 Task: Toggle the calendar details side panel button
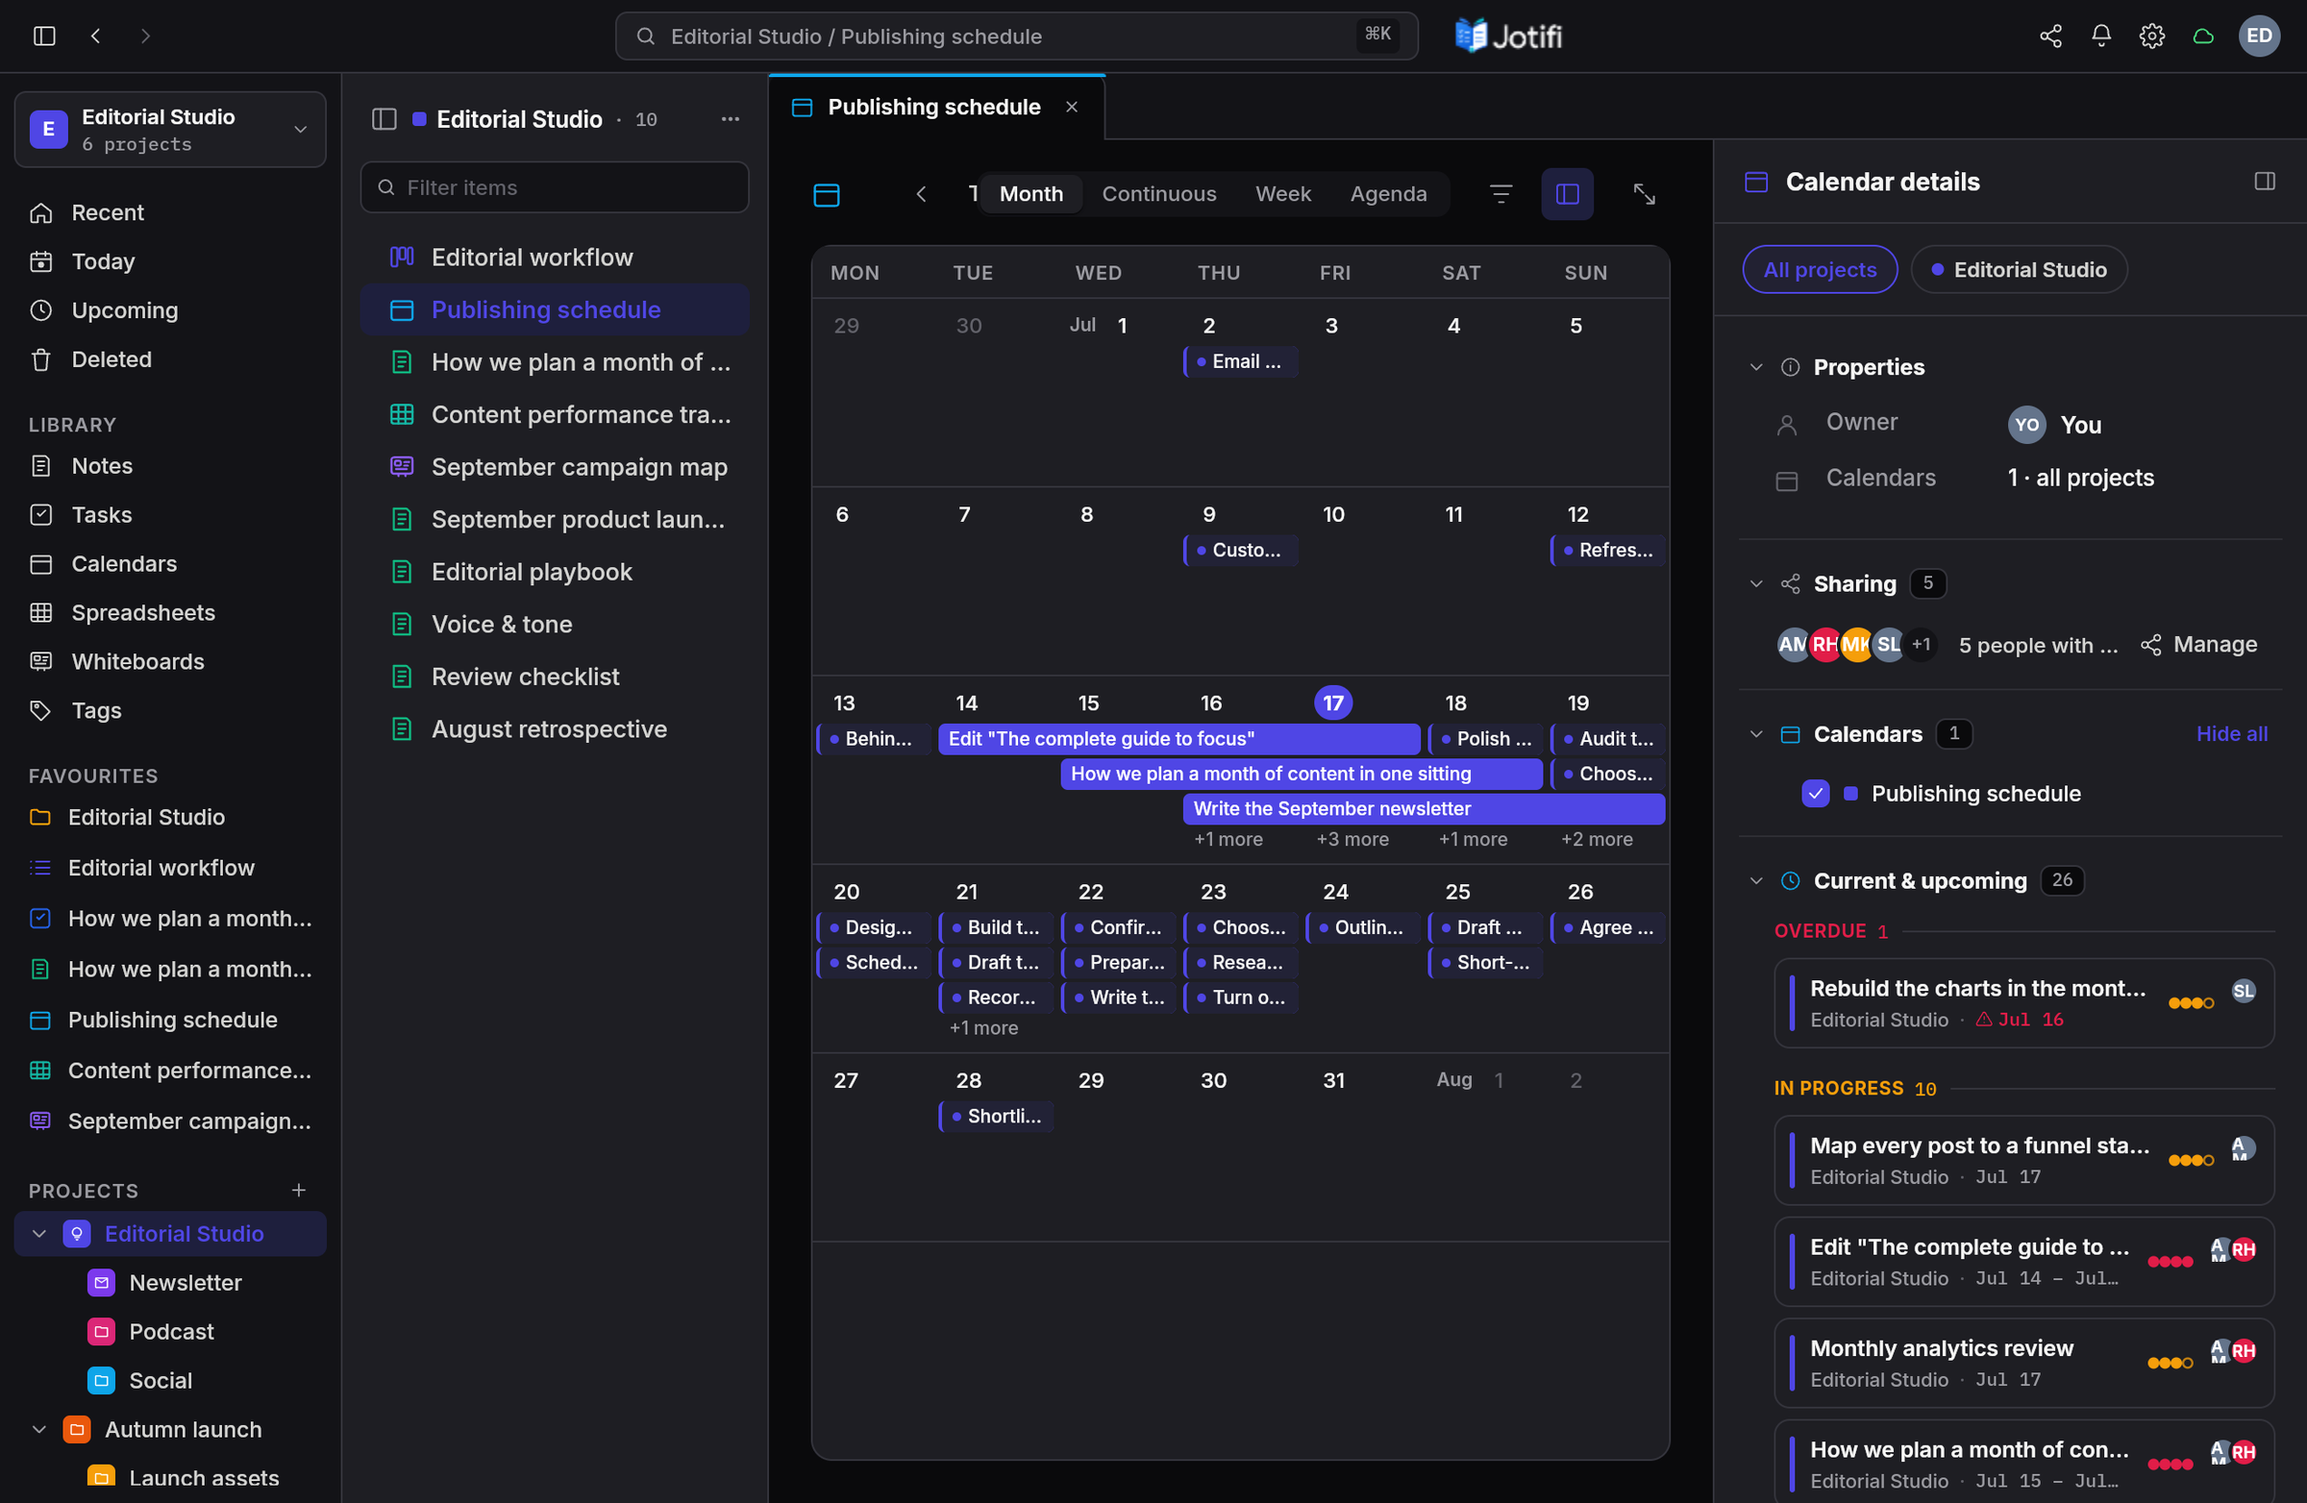[x=1568, y=194]
